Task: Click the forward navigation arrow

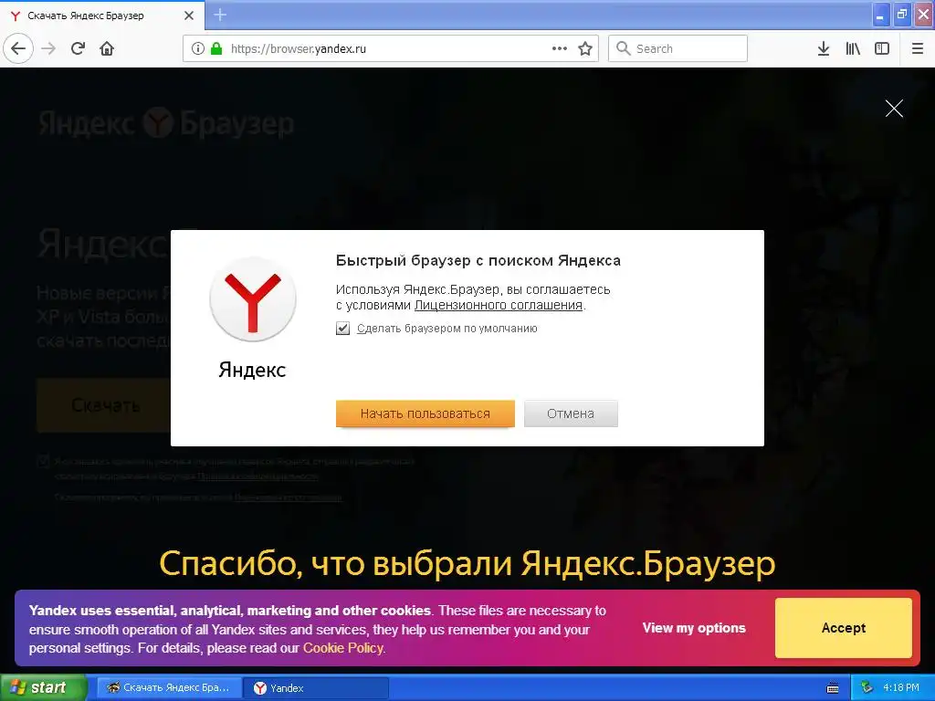Action: coord(49,48)
